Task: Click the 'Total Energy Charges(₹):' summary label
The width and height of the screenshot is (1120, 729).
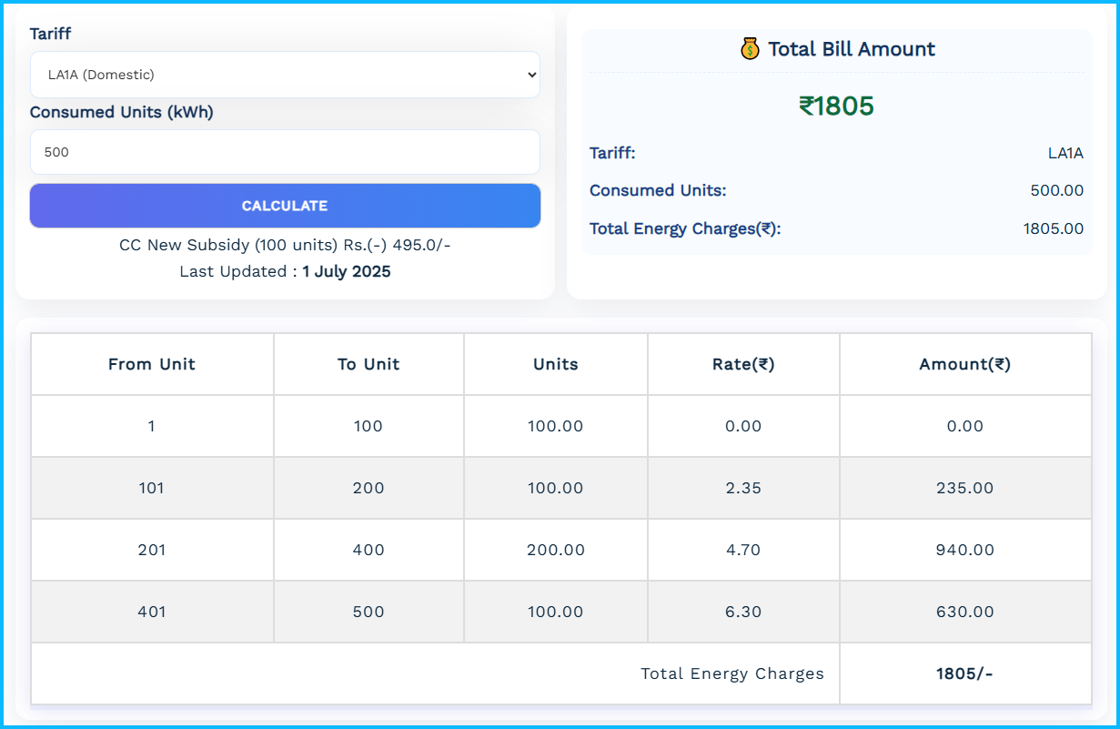Action: click(685, 228)
